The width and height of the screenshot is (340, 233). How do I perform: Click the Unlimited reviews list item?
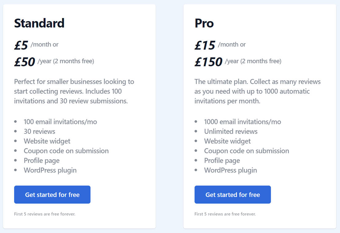tap(231, 132)
